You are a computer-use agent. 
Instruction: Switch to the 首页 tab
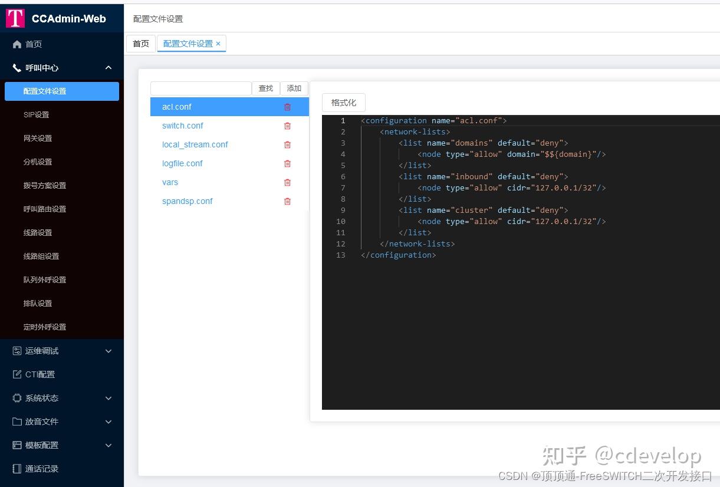pos(140,43)
